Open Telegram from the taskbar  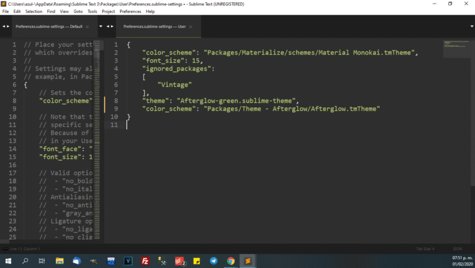[214, 261]
